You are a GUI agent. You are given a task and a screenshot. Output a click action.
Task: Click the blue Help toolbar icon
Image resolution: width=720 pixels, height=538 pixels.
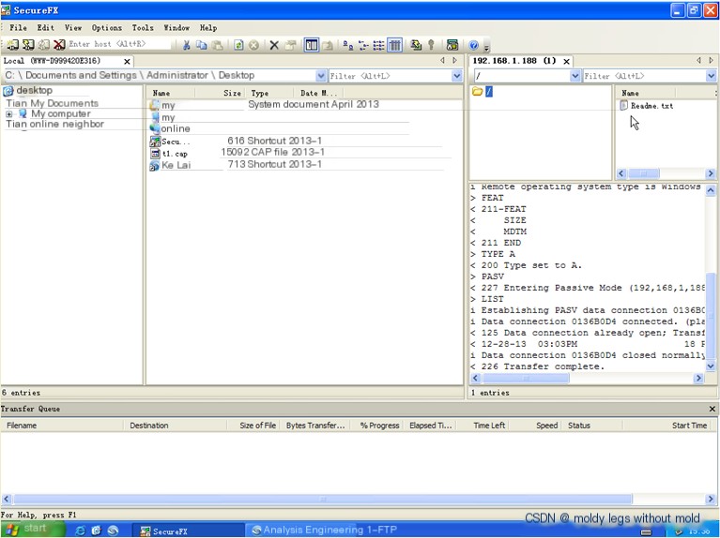(x=474, y=45)
